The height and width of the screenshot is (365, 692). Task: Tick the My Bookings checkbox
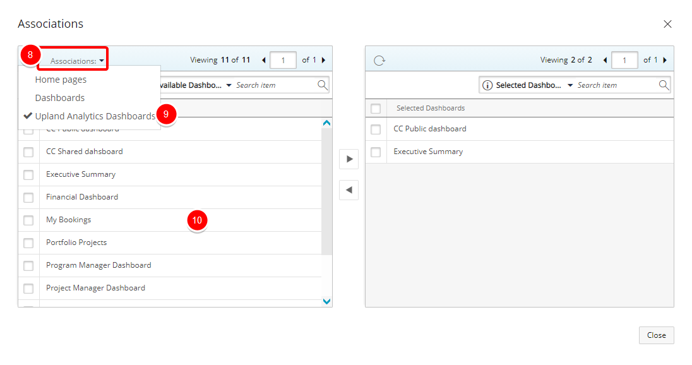[28, 220]
